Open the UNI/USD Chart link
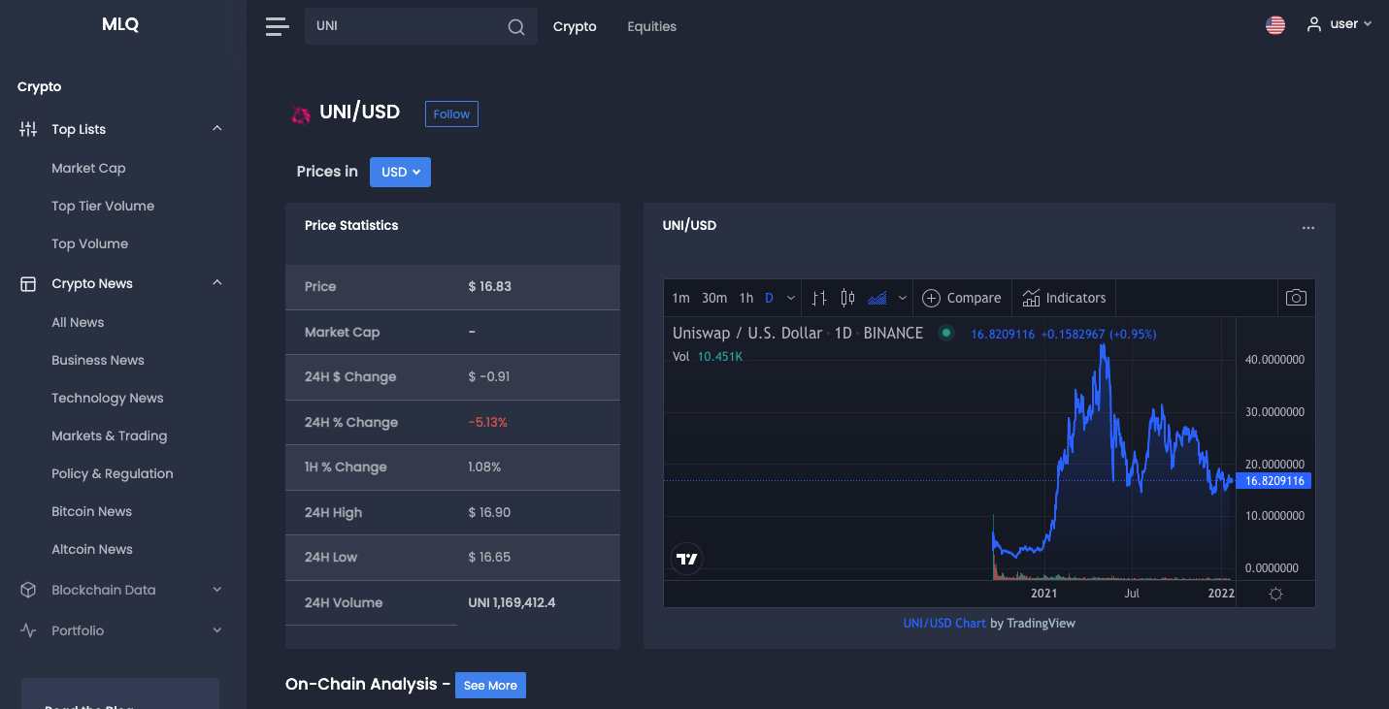 click(x=944, y=623)
